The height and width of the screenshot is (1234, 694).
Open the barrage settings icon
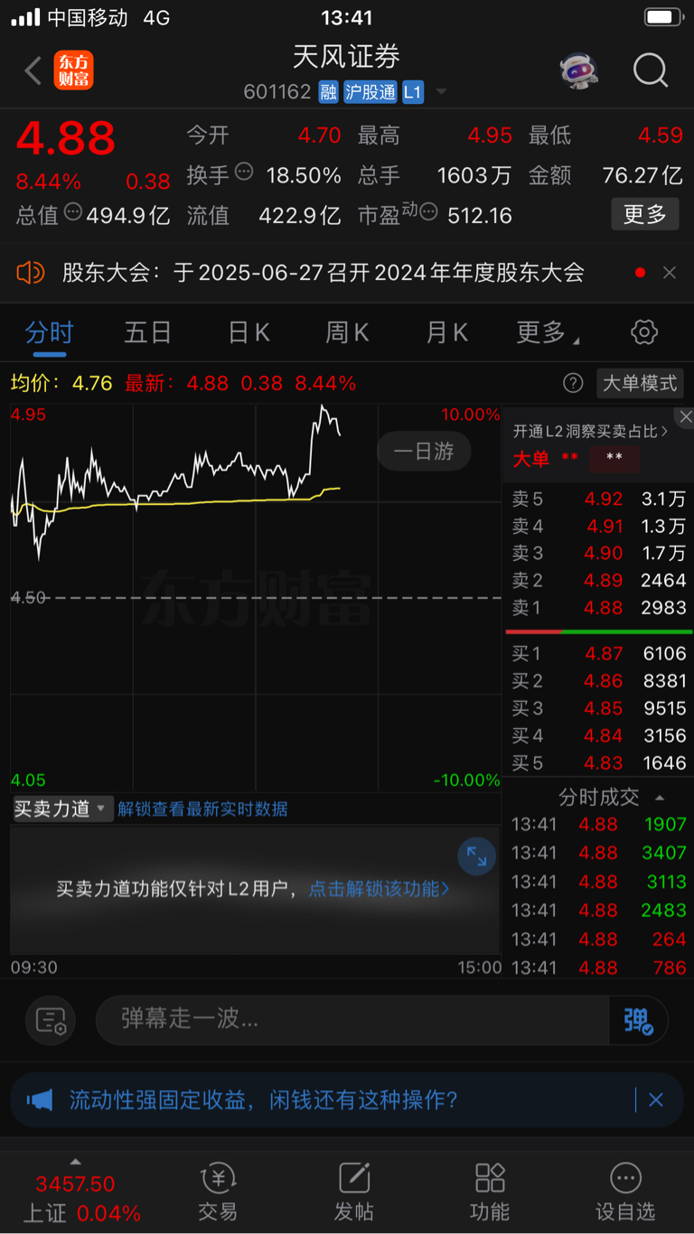[x=51, y=1021]
